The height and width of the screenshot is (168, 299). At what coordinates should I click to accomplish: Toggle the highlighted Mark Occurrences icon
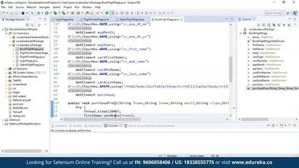(112, 13)
